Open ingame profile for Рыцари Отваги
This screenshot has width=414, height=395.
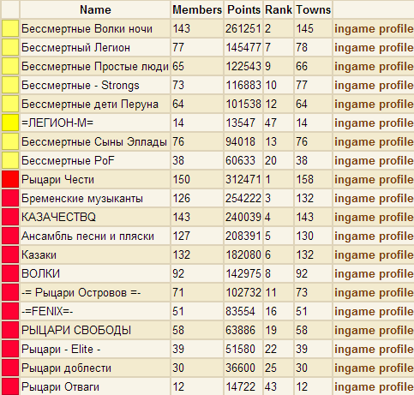pyautogui.click(x=374, y=387)
